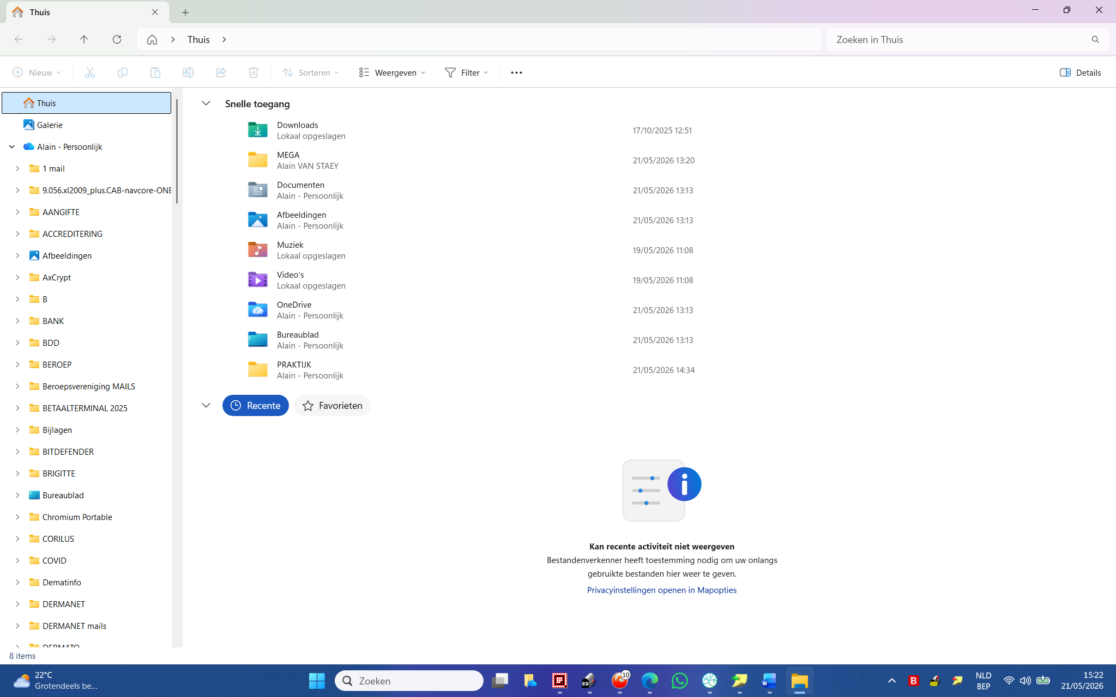Open the Filter dropdown
1116x697 pixels.
click(467, 72)
